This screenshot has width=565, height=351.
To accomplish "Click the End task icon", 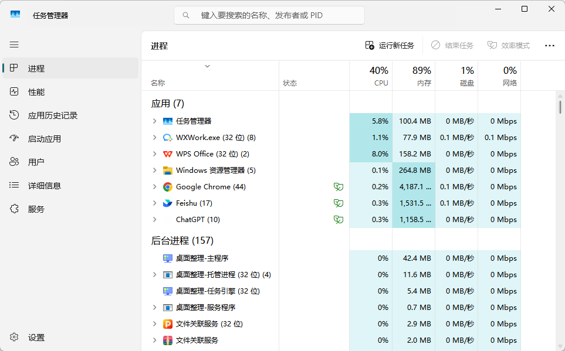I will (435, 45).
